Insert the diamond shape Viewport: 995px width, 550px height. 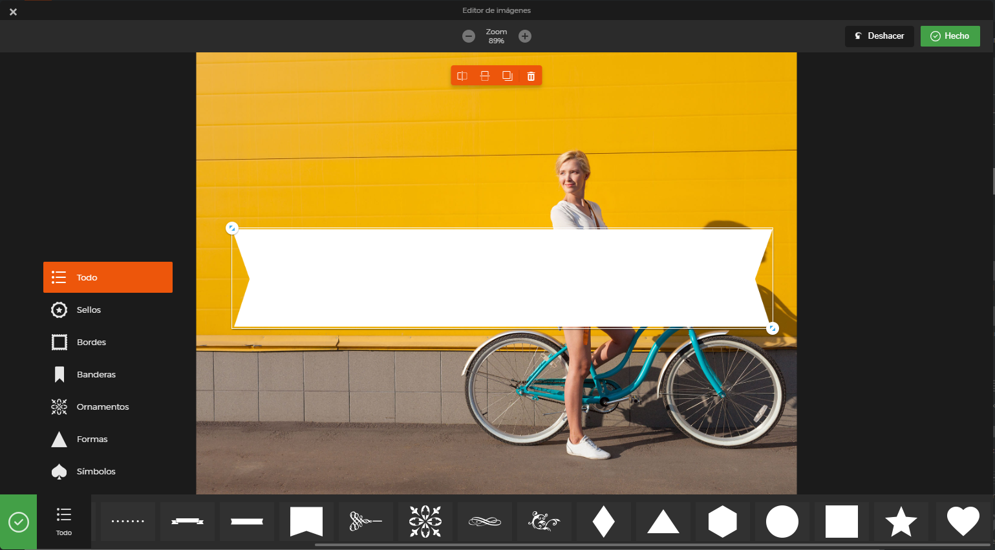click(604, 522)
